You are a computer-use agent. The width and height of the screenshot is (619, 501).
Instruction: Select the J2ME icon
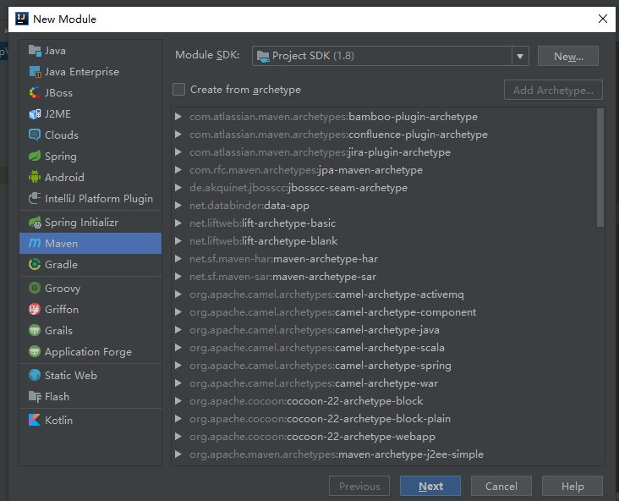[x=35, y=114]
